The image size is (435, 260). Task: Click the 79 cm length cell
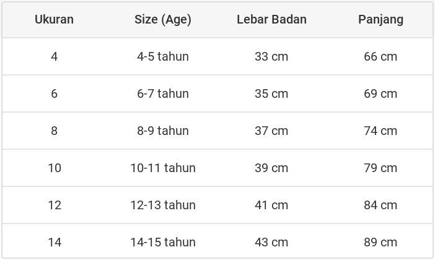380,168
